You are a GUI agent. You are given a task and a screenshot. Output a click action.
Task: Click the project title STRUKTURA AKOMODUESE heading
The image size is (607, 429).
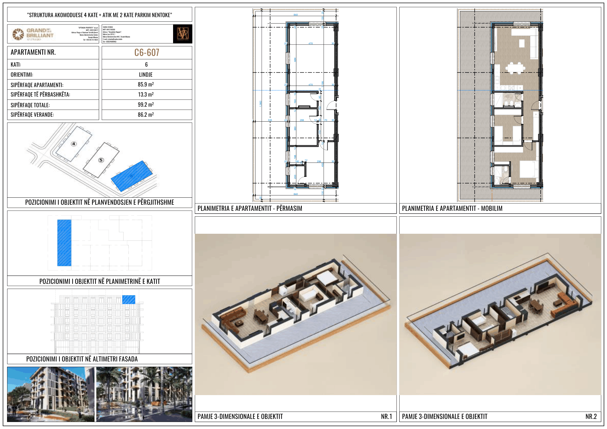100,15
